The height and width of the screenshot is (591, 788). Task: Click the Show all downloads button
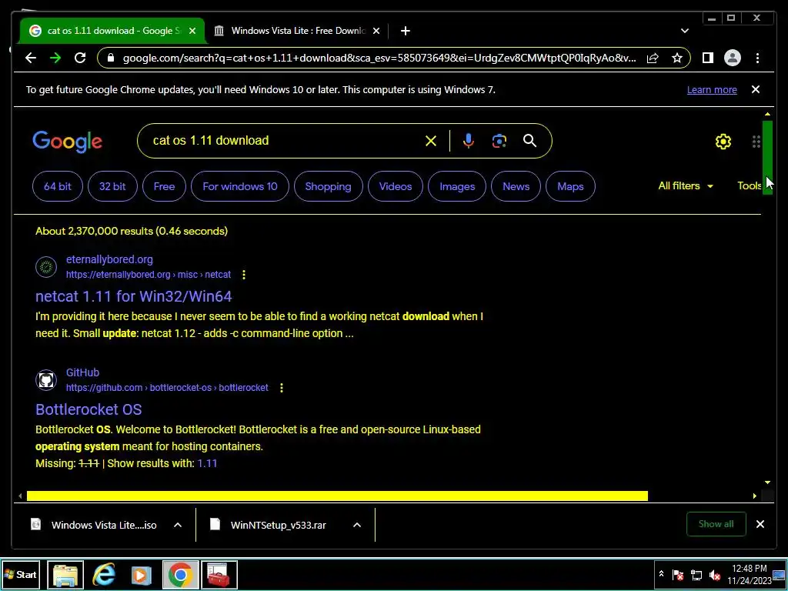(716, 524)
